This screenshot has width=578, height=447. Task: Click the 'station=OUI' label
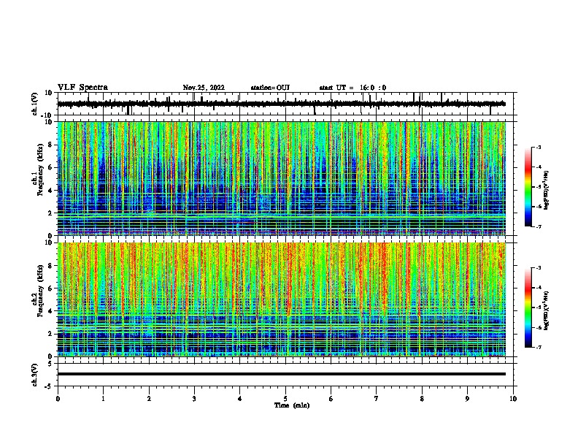pyautogui.click(x=270, y=88)
